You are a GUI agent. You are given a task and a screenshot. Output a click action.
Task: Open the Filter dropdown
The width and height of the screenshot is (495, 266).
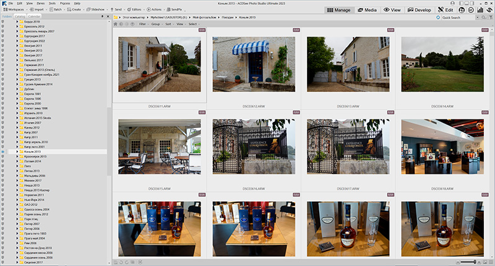coord(143,24)
